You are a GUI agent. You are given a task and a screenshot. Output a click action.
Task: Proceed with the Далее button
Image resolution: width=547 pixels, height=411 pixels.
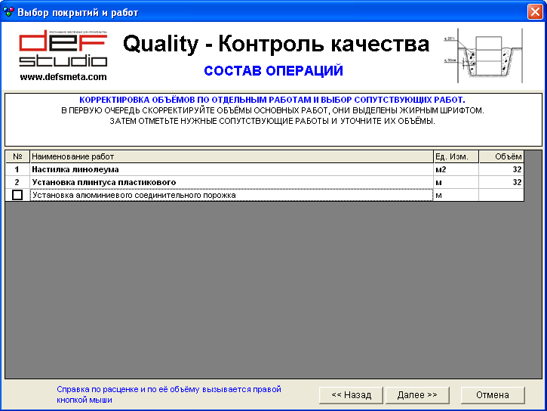(417, 395)
